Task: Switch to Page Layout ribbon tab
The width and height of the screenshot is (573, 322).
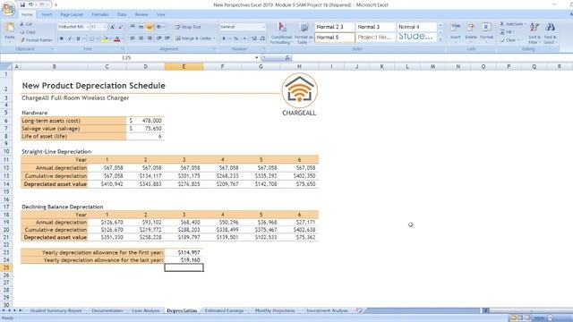Action: pos(72,14)
